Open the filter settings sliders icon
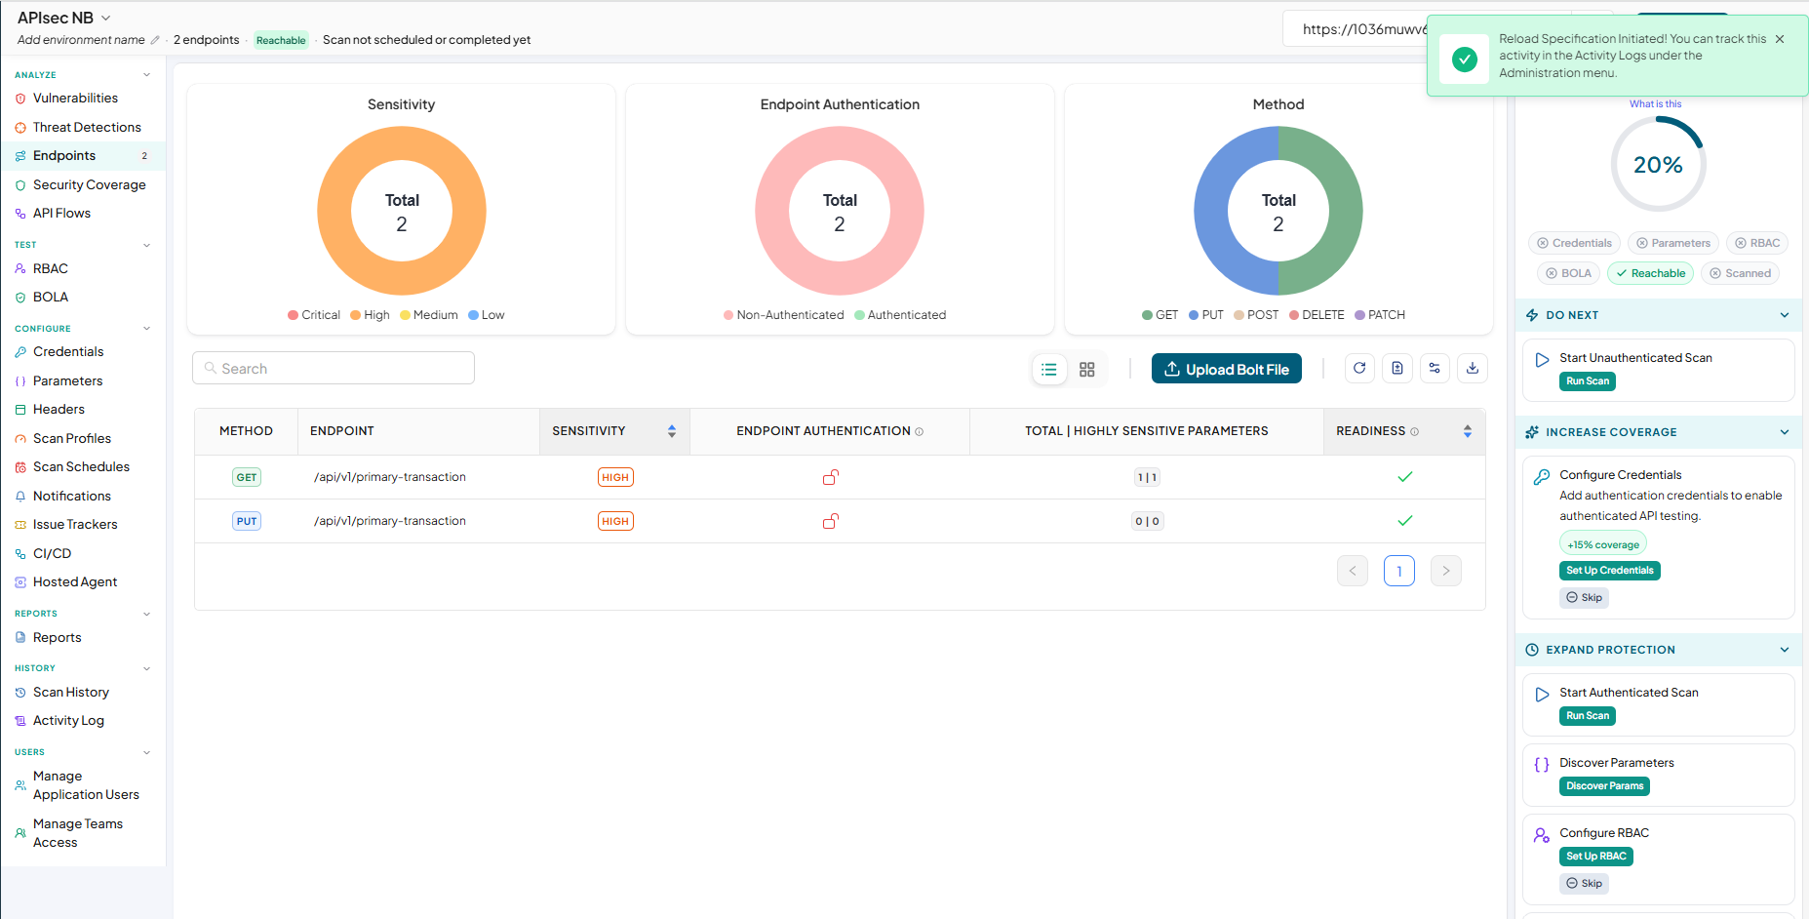This screenshot has height=919, width=1809. pos(1435,369)
